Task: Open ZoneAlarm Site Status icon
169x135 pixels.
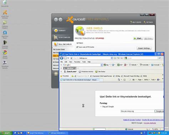Action: pyautogui.click(x=96, y=72)
